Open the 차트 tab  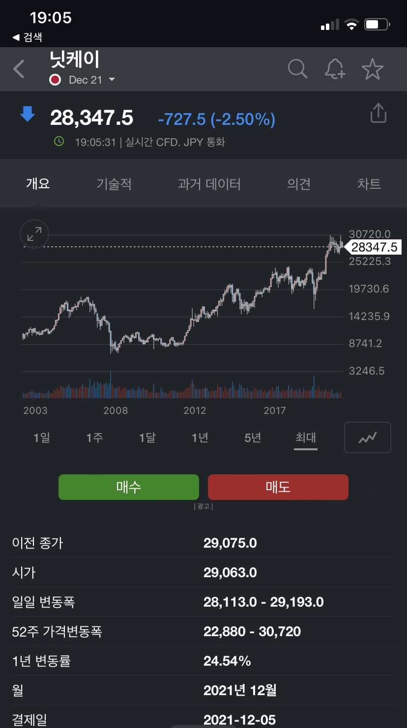tap(369, 184)
